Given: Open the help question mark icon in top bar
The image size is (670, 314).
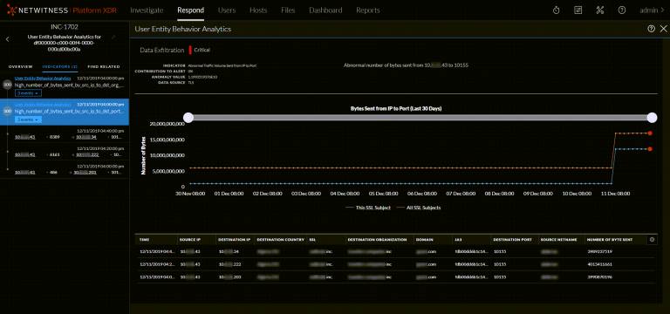Looking at the screenshot, I should click(x=622, y=10).
